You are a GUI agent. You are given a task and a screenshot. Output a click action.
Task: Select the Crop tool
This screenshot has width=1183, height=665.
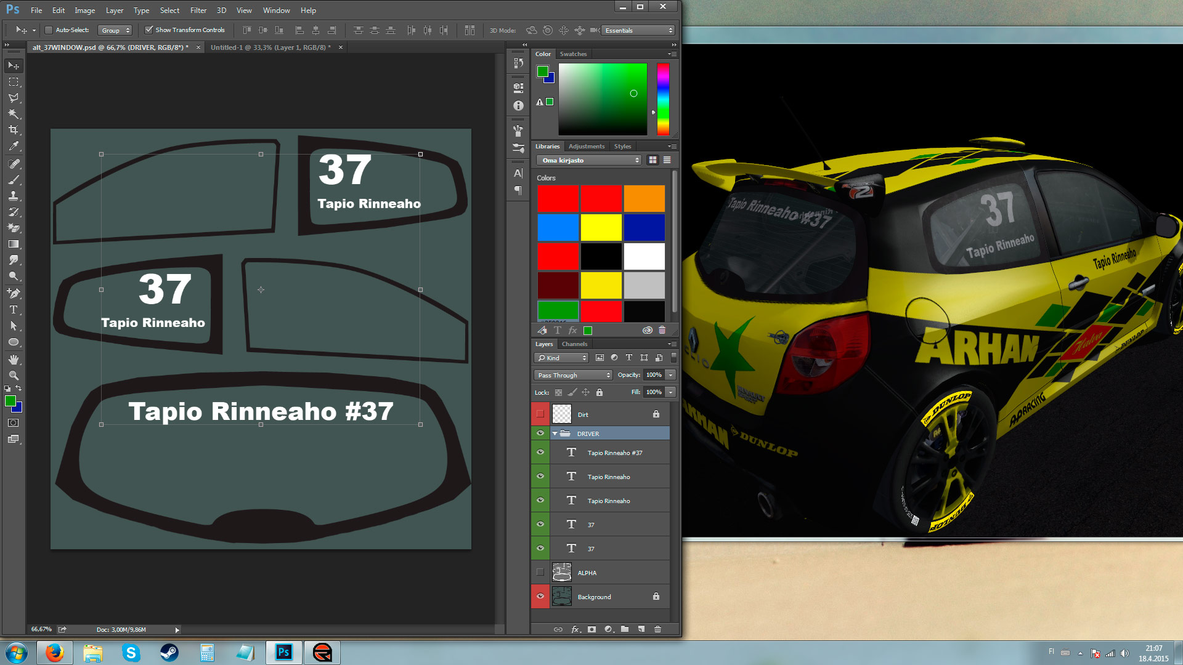click(14, 129)
